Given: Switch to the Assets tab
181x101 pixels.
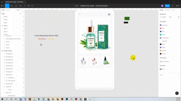Looking at the screenshot, I should 8,10.
